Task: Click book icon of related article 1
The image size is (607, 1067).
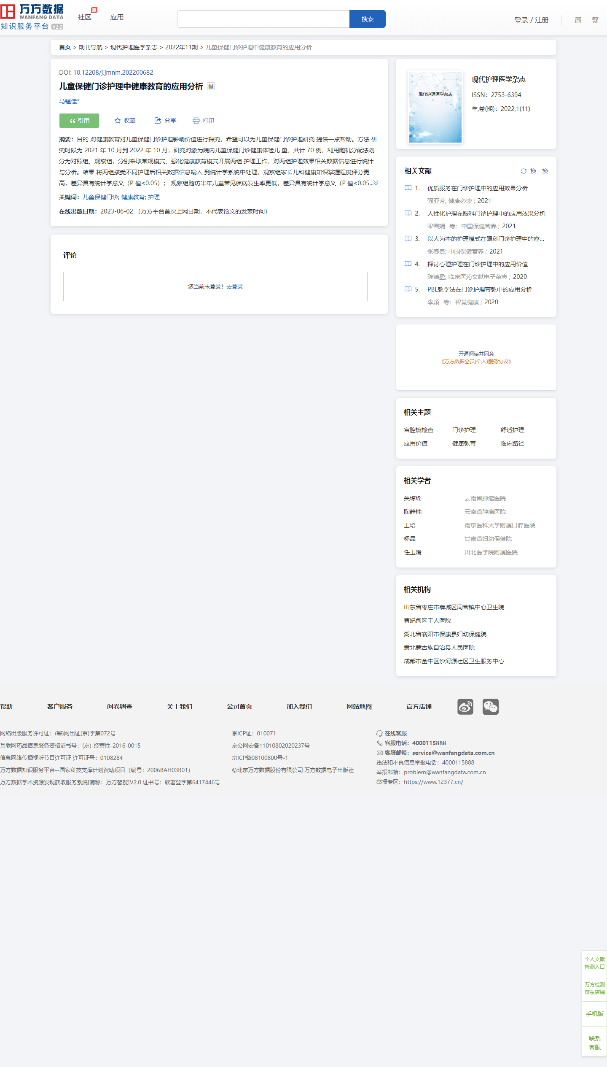Action: pyautogui.click(x=408, y=188)
